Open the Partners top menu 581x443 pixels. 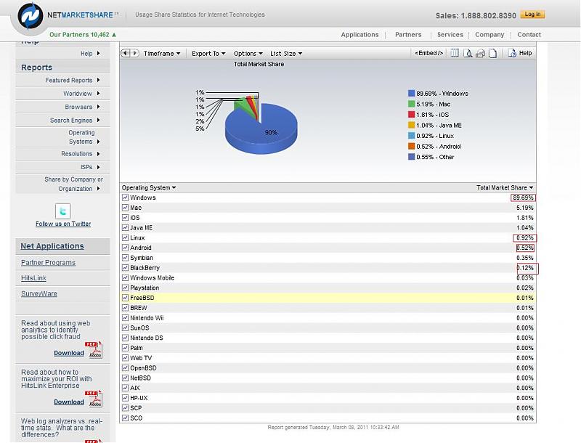tap(408, 34)
